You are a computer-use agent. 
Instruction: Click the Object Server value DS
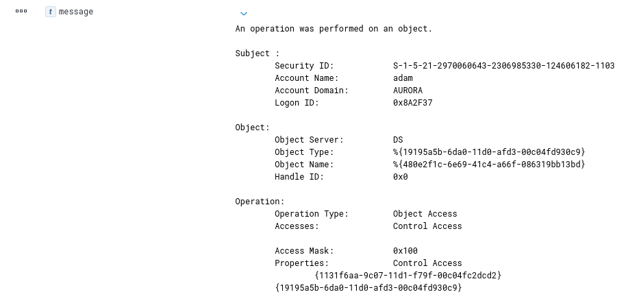(398, 140)
